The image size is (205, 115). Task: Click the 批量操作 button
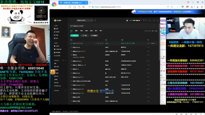(94, 36)
